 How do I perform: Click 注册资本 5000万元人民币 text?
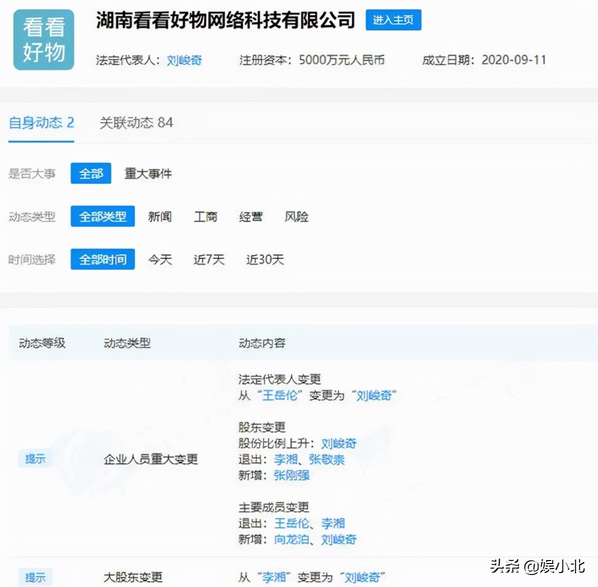[x=311, y=60]
